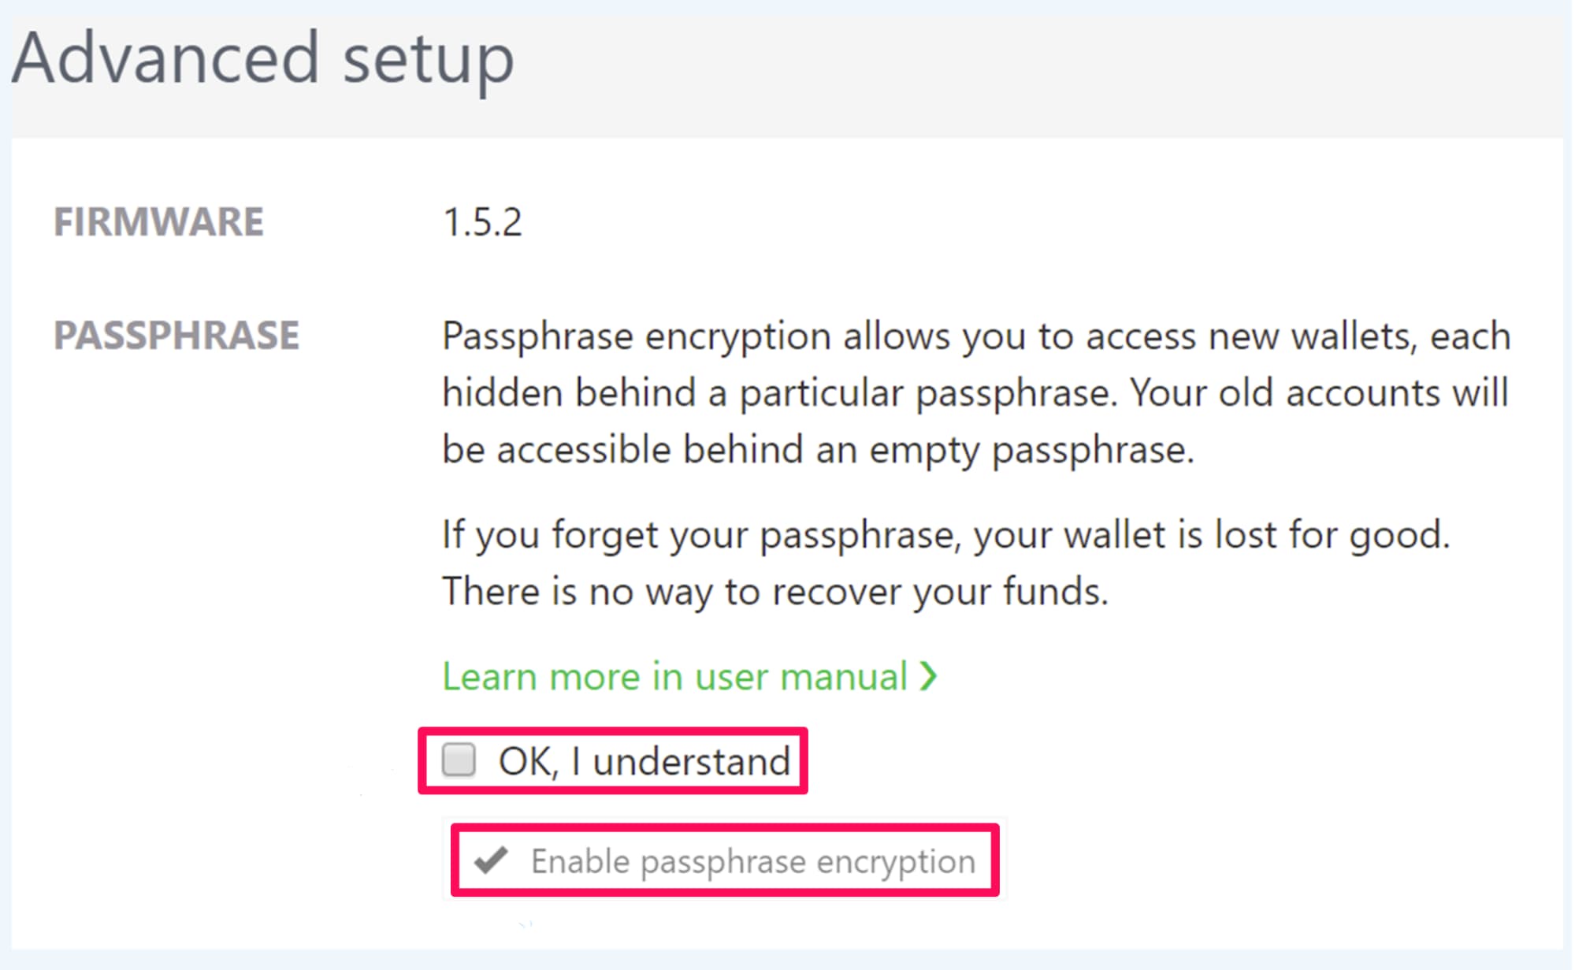Click the FIRMWARE section label
Image resolution: width=1575 pixels, height=970 pixels.
[x=159, y=223]
